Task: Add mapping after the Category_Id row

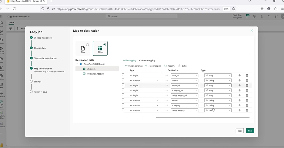Action: tap(239, 90)
